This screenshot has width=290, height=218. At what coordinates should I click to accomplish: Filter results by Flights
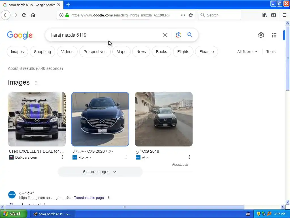click(x=183, y=52)
